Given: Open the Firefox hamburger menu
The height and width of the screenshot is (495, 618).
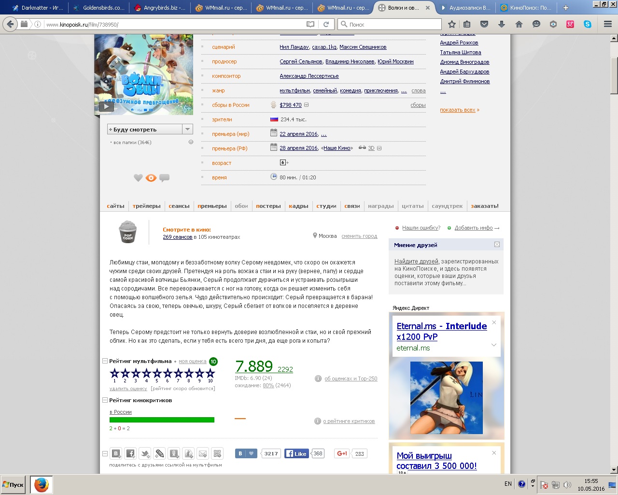Looking at the screenshot, I should (608, 24).
